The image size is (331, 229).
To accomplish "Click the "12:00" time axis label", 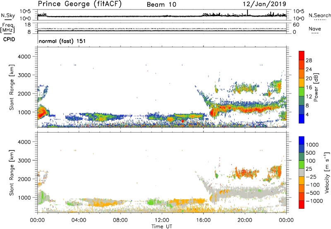I will (x=162, y=220).
